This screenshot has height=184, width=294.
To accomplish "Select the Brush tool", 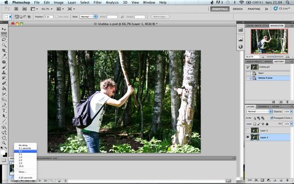I will click(4, 67).
